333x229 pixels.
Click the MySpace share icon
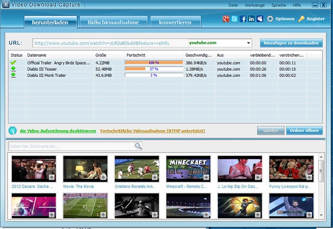(260, 19)
